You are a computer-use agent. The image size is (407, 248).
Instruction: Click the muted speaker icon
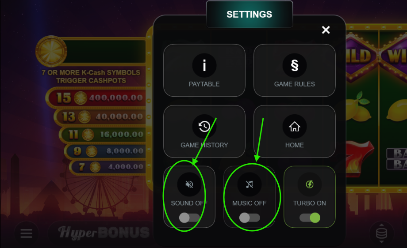point(189,184)
